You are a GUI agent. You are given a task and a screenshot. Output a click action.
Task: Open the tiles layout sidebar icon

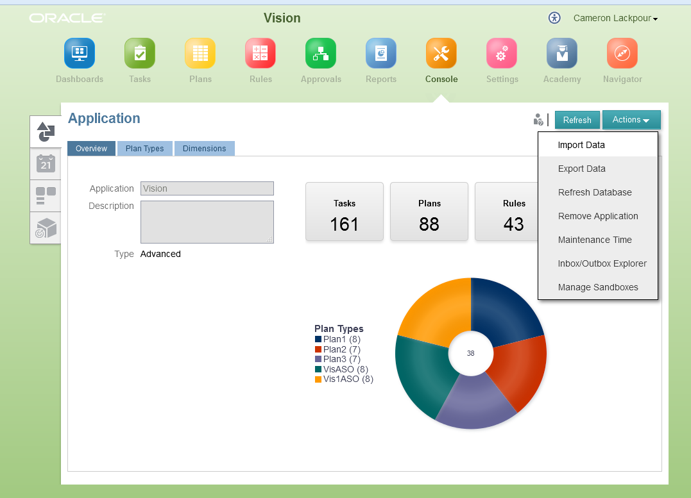click(x=46, y=196)
